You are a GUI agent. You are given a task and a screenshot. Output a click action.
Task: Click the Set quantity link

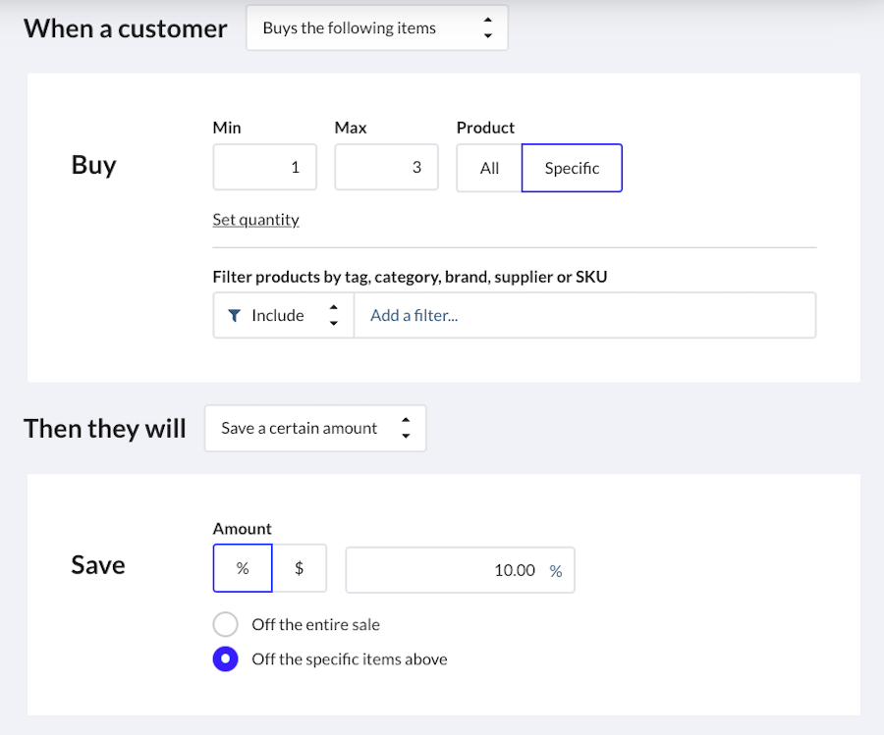click(x=255, y=220)
